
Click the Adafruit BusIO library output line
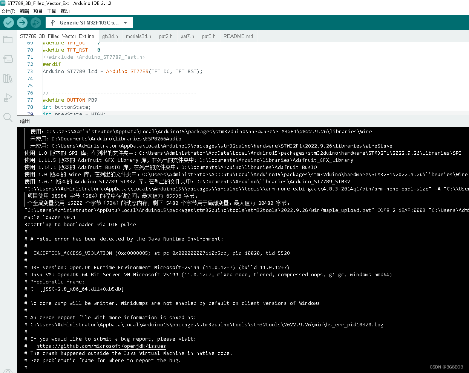coord(171,167)
